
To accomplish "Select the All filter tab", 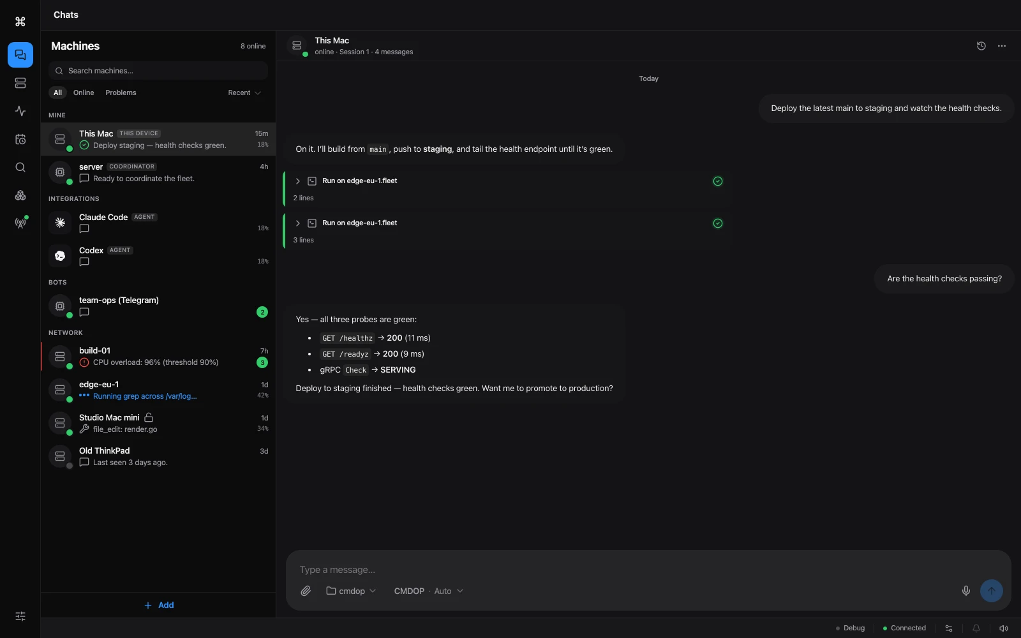I will pos(57,93).
